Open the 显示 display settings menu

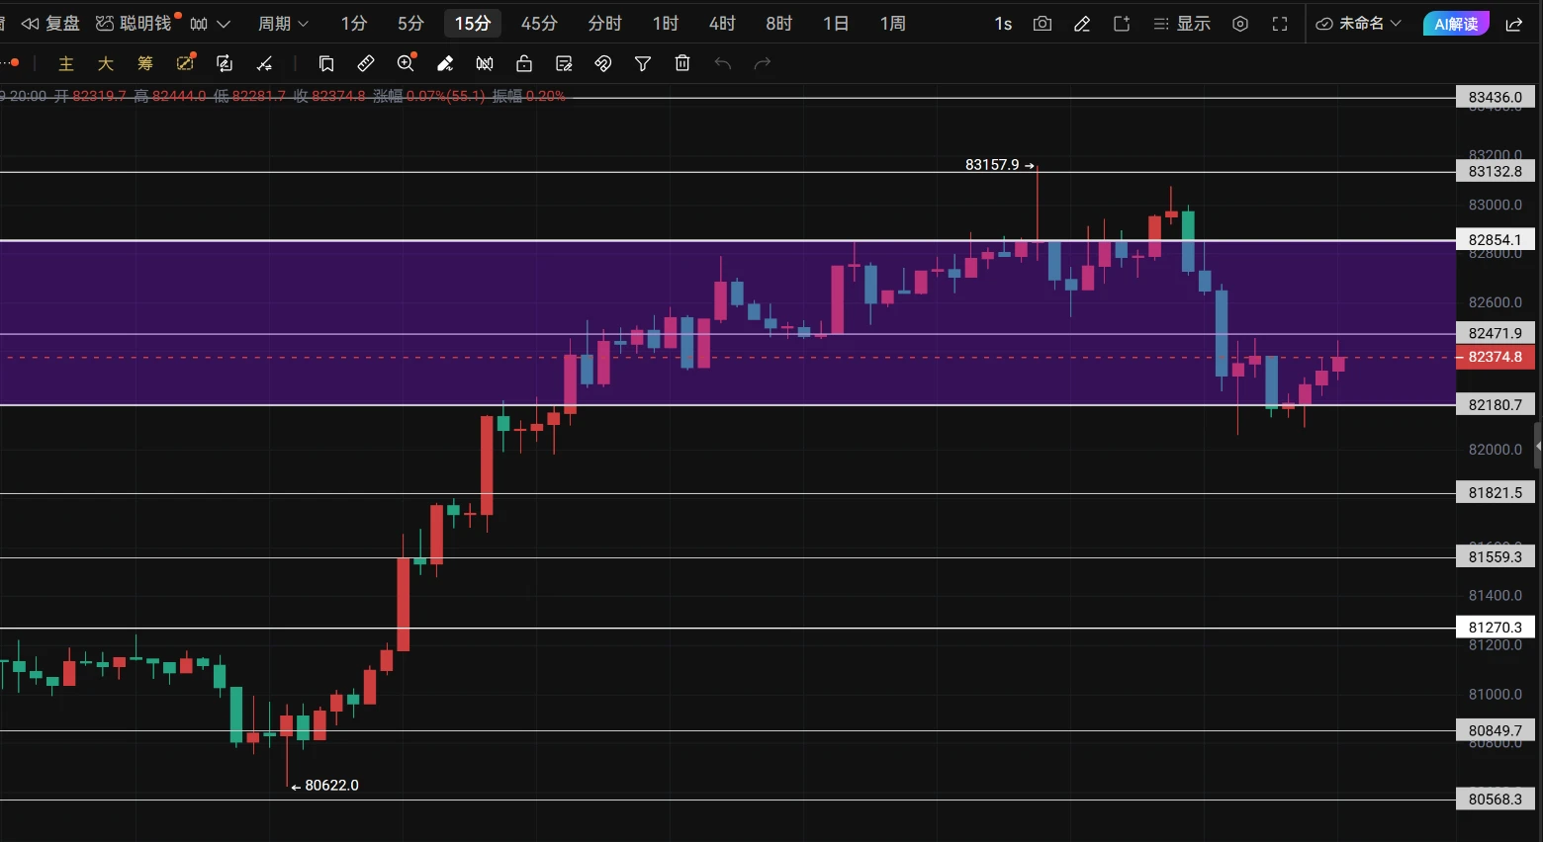point(1182,24)
